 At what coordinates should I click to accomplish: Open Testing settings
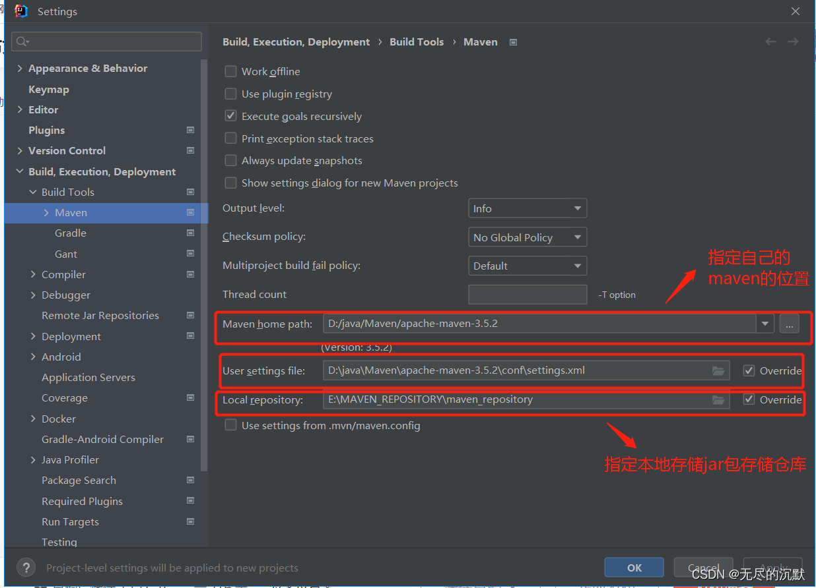click(59, 542)
